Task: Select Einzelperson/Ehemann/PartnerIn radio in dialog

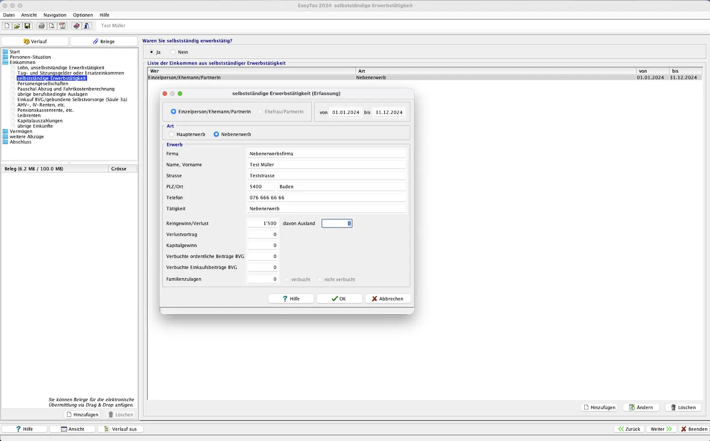Action: click(174, 112)
